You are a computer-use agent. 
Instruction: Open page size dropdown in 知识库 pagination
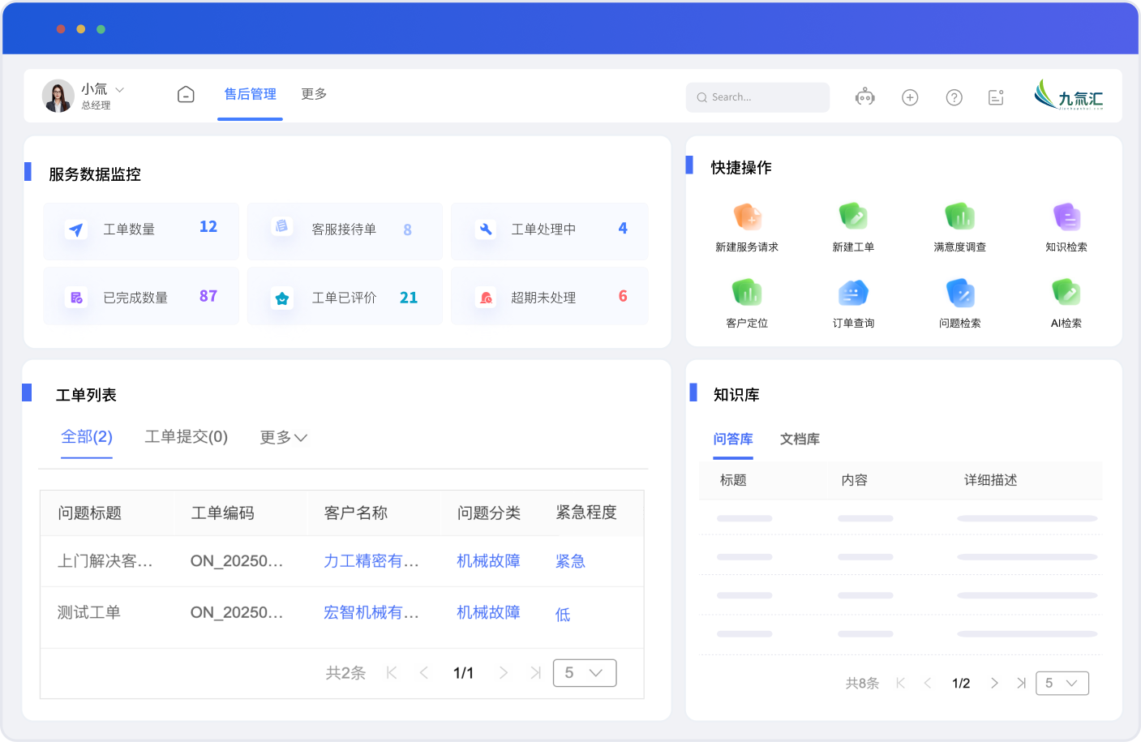[x=1062, y=684]
